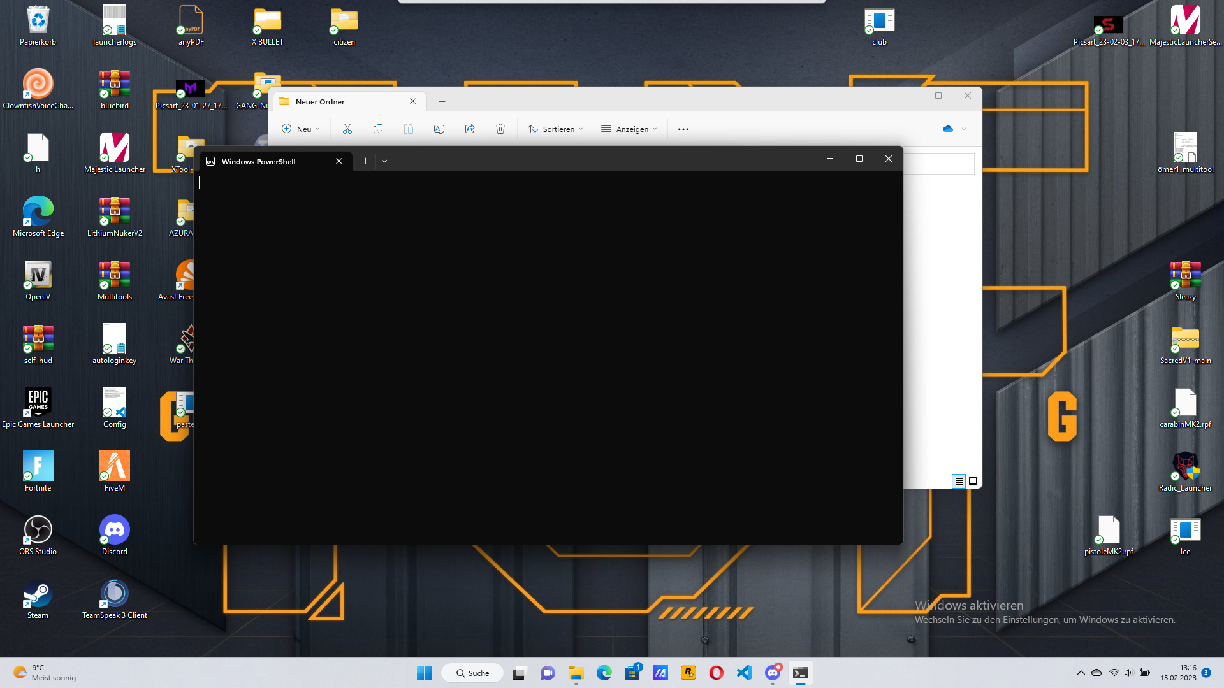Screen dimensions: 1224x688
Task: Expand the Sortieren dropdown menu
Action: click(555, 129)
